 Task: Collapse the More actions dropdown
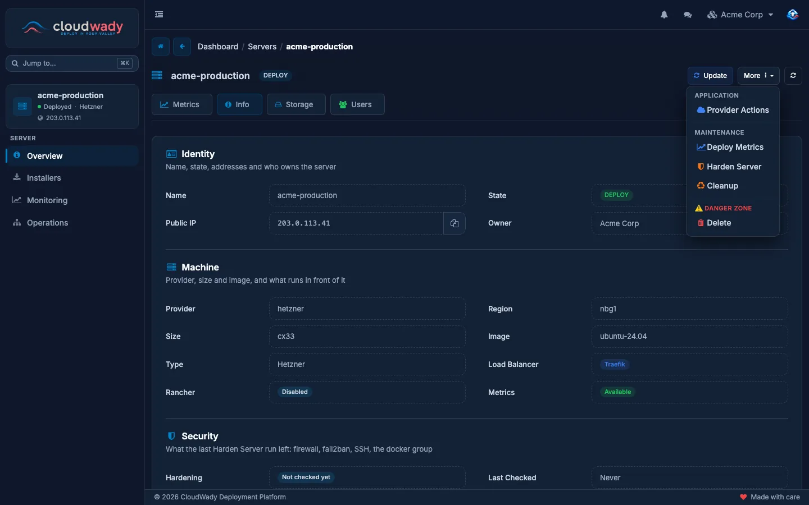coord(758,76)
